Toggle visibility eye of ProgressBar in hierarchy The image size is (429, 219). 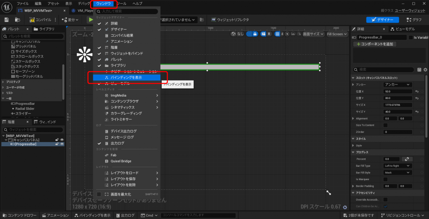pos(62,144)
